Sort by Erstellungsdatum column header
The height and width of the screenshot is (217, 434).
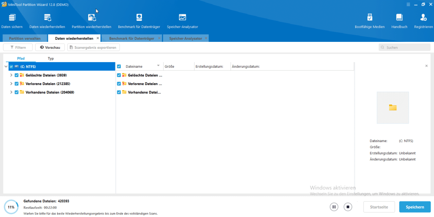[213, 66]
